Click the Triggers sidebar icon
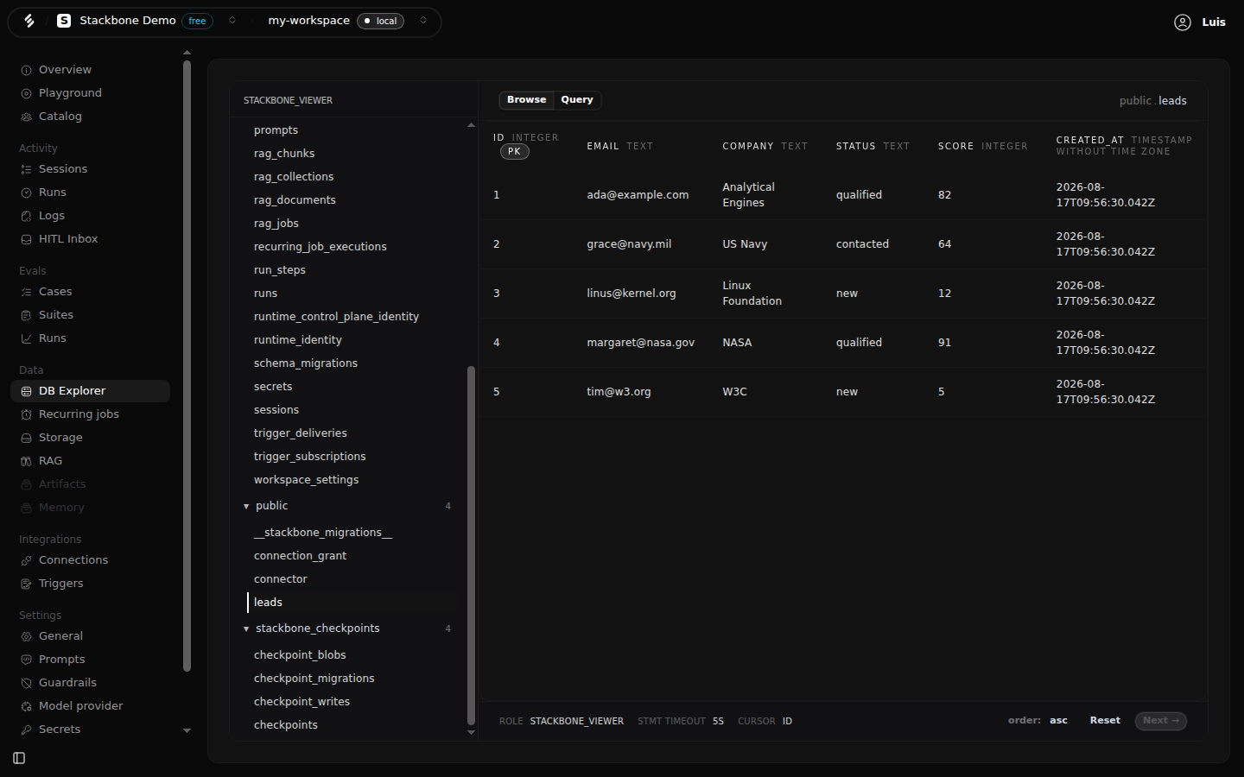The width and height of the screenshot is (1244, 777). (x=26, y=584)
